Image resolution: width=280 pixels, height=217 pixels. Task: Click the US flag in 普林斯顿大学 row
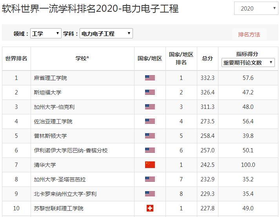150,136
